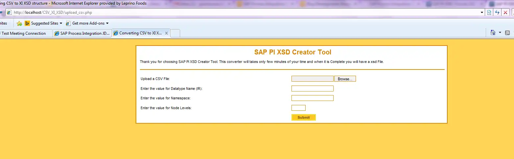Click the Compatibility View icon

tap(489, 12)
